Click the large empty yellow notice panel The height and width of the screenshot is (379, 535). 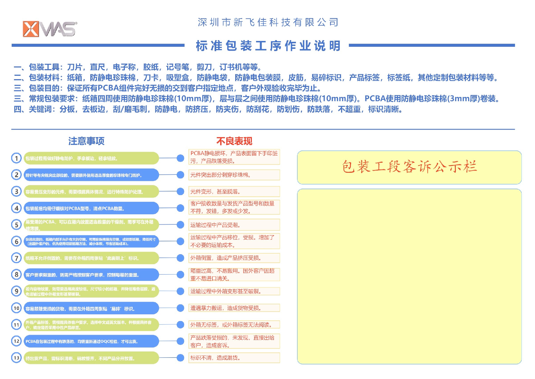click(x=409, y=276)
